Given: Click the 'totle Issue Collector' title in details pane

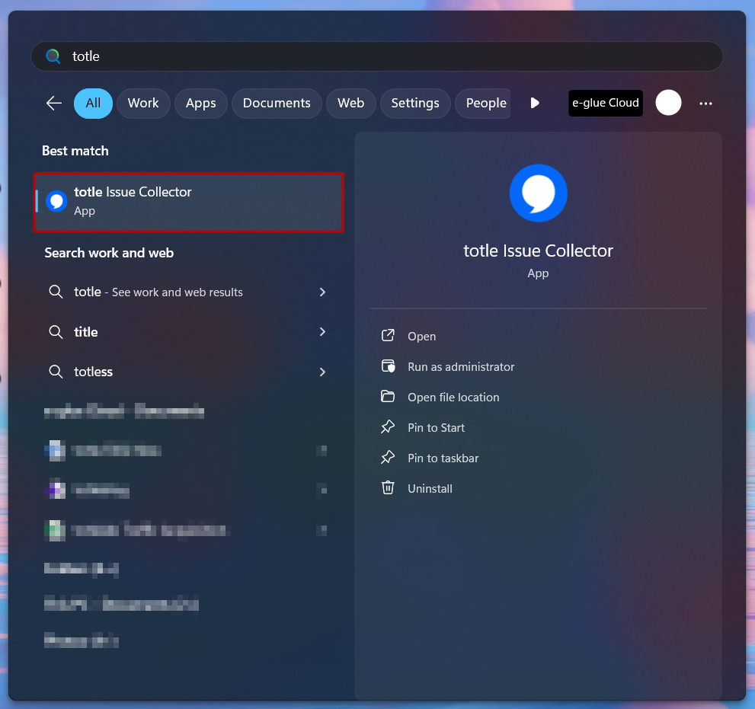Looking at the screenshot, I should 538,251.
